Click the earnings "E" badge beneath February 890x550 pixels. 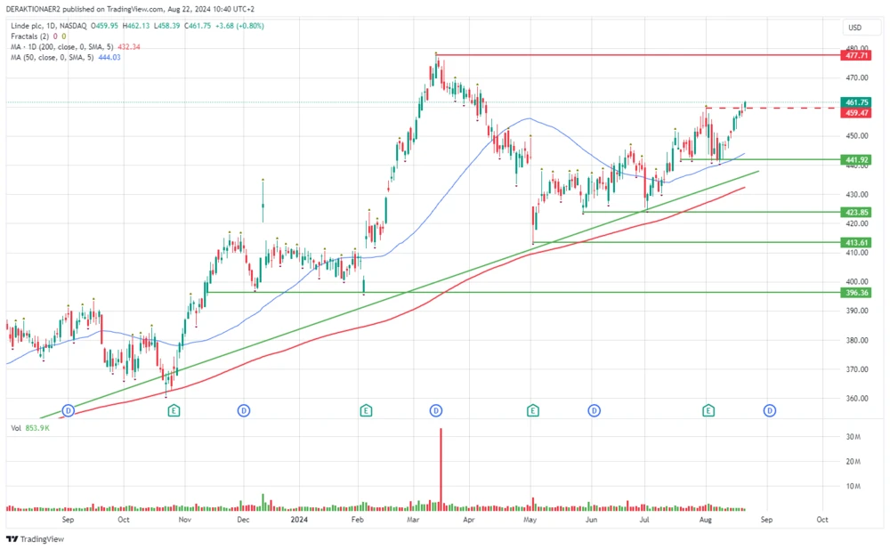click(x=365, y=410)
